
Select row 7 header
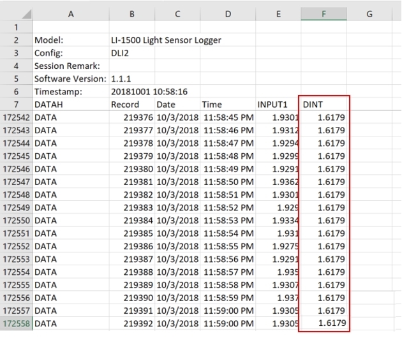(x=16, y=105)
